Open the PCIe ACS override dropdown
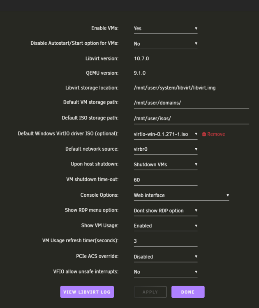The image size is (259, 308). (x=166, y=257)
